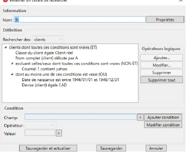Click the Nom input field
The image size is (187, 153).
[x=80, y=19]
